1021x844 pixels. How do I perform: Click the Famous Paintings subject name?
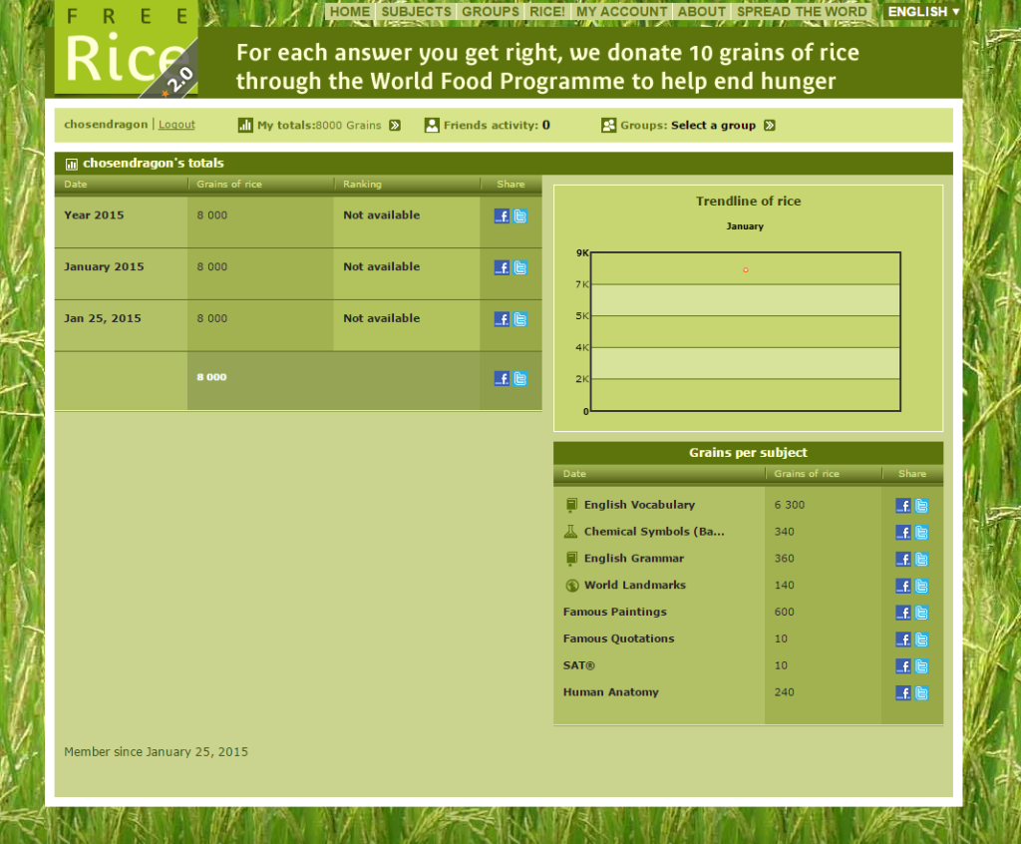coord(614,612)
